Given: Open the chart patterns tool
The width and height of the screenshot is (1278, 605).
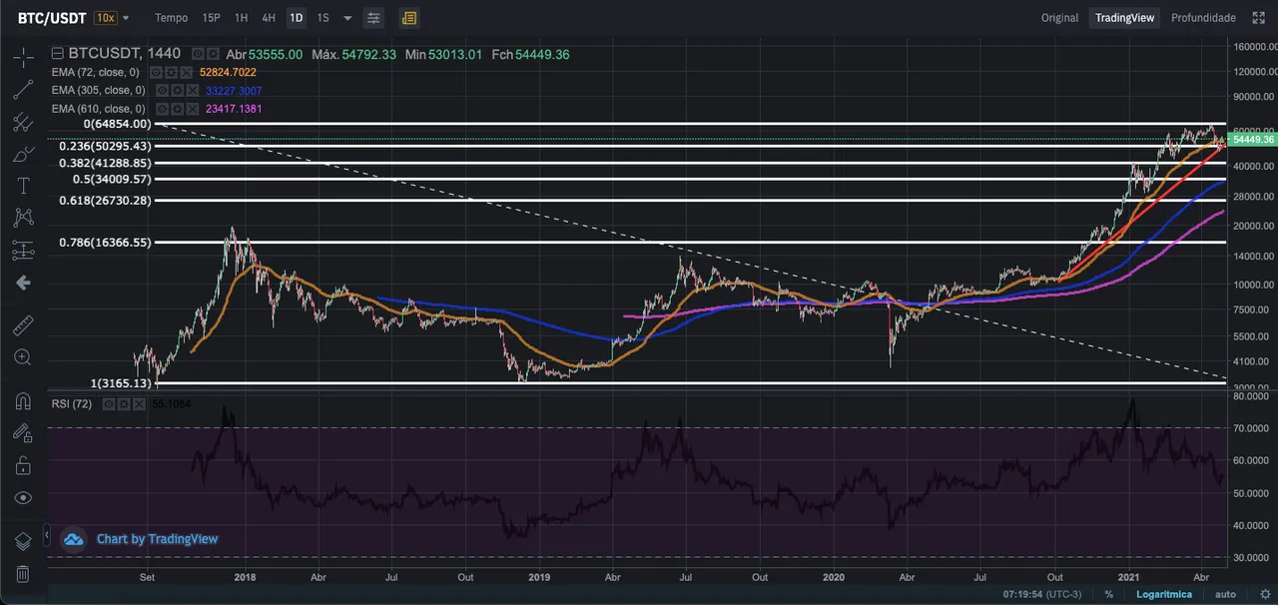Looking at the screenshot, I should pos(23,218).
